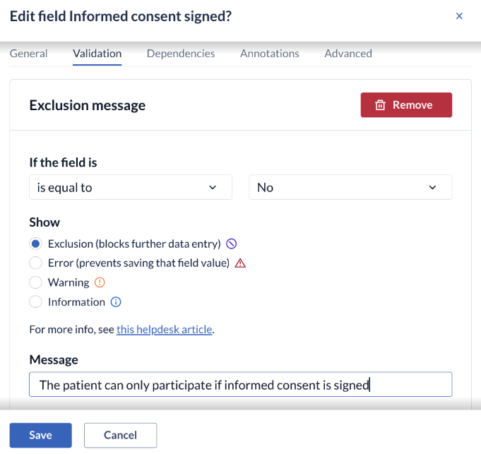The height and width of the screenshot is (454, 481).
Task: Save the field changes
Action: pos(41,435)
